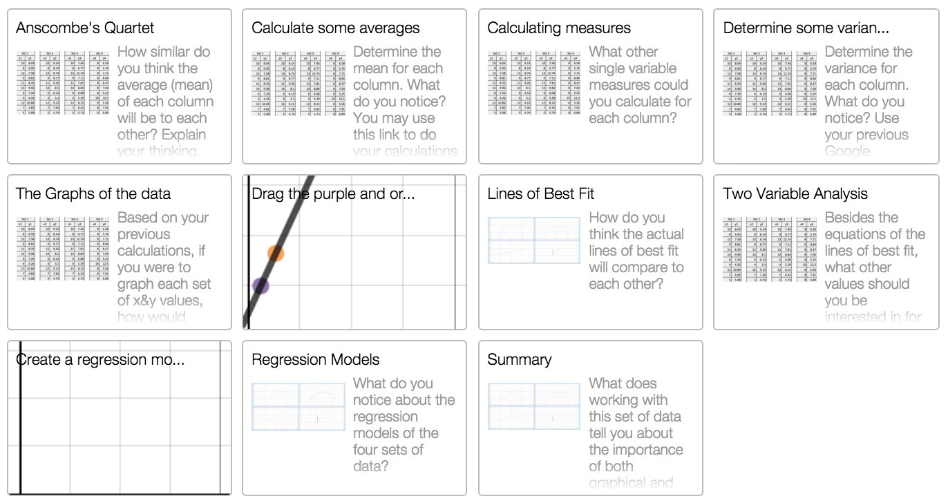The image size is (948, 503).
Task: Click the purple point on the graph
Action: (260, 285)
